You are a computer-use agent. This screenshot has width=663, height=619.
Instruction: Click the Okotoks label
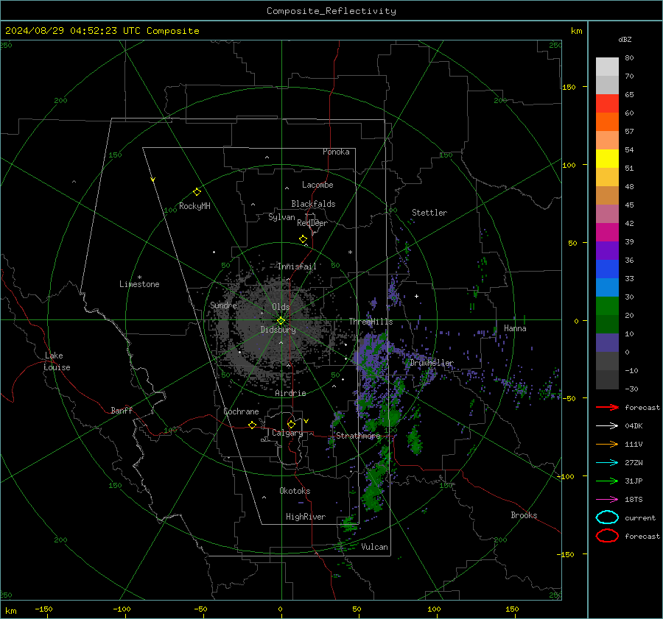pyautogui.click(x=295, y=491)
